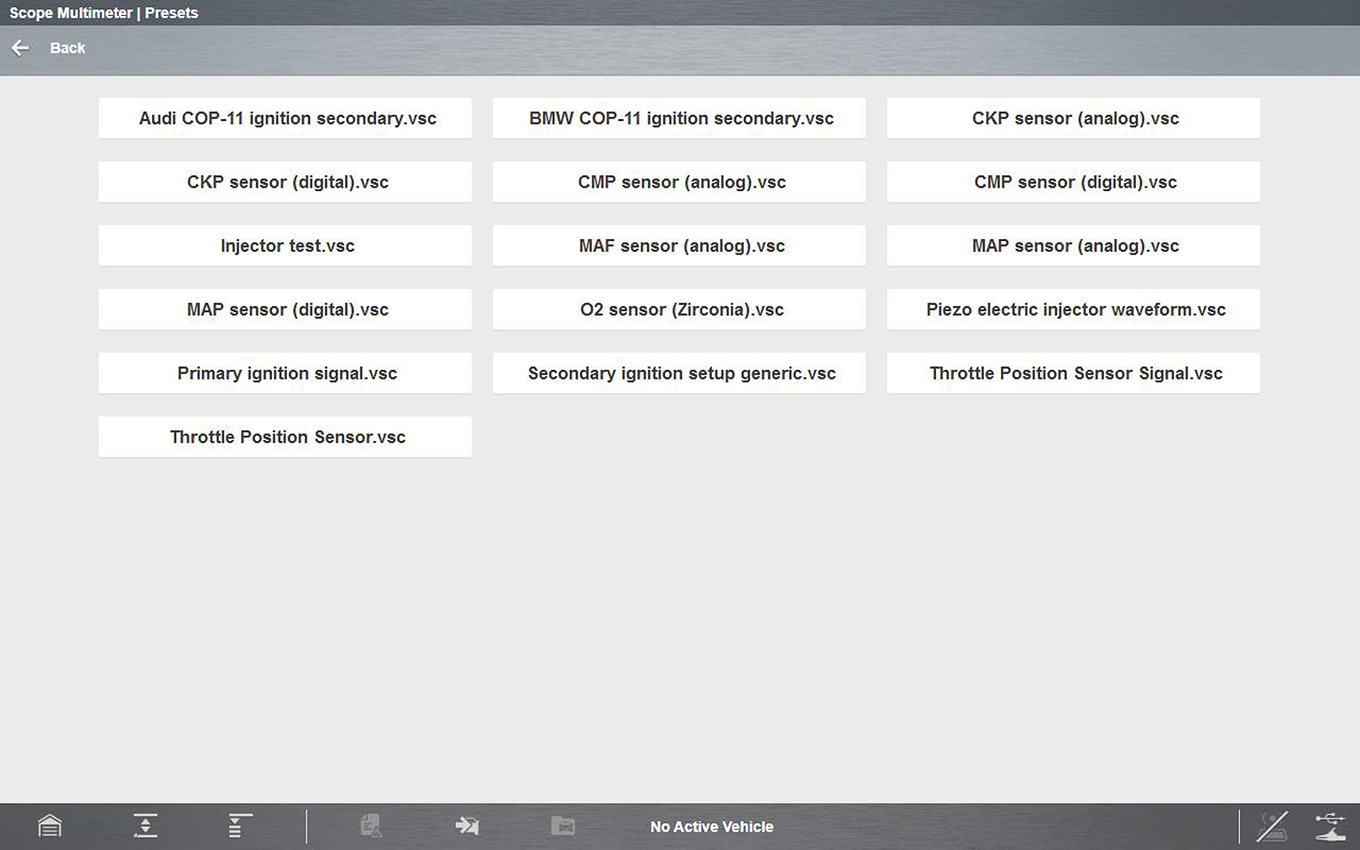1360x850 pixels.
Task: Select CKP sensor (analog).vsc preset
Action: [x=1074, y=118]
